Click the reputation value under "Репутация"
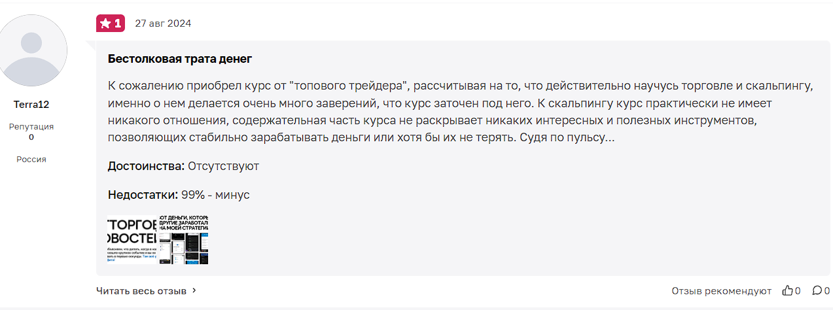833x310 pixels. pyautogui.click(x=31, y=137)
